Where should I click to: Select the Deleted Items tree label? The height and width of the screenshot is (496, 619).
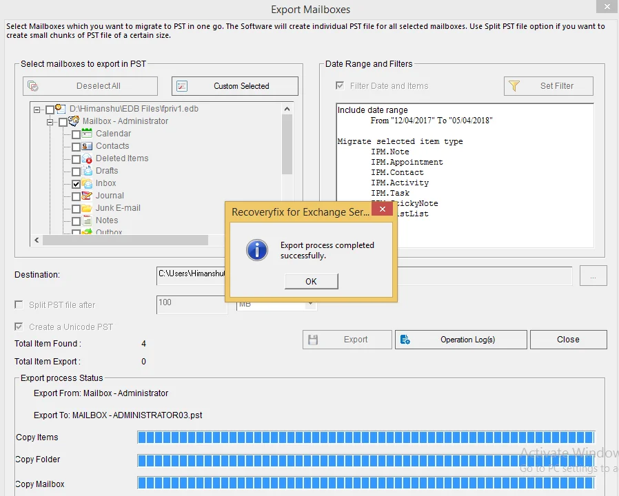coord(122,158)
